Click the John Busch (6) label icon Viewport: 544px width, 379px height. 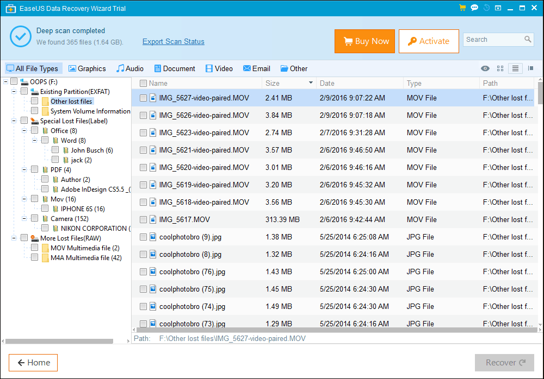coord(66,150)
